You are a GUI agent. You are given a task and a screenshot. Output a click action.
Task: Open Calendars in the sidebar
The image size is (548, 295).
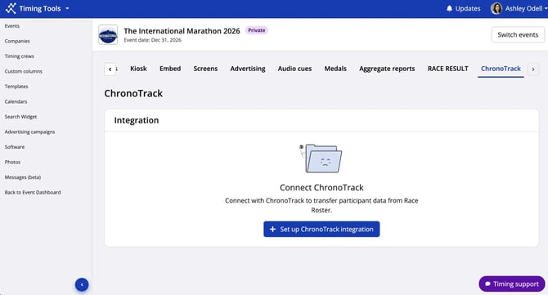16,101
